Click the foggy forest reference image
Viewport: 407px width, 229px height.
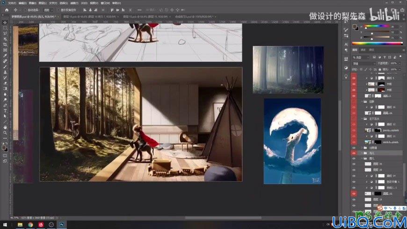288,70
